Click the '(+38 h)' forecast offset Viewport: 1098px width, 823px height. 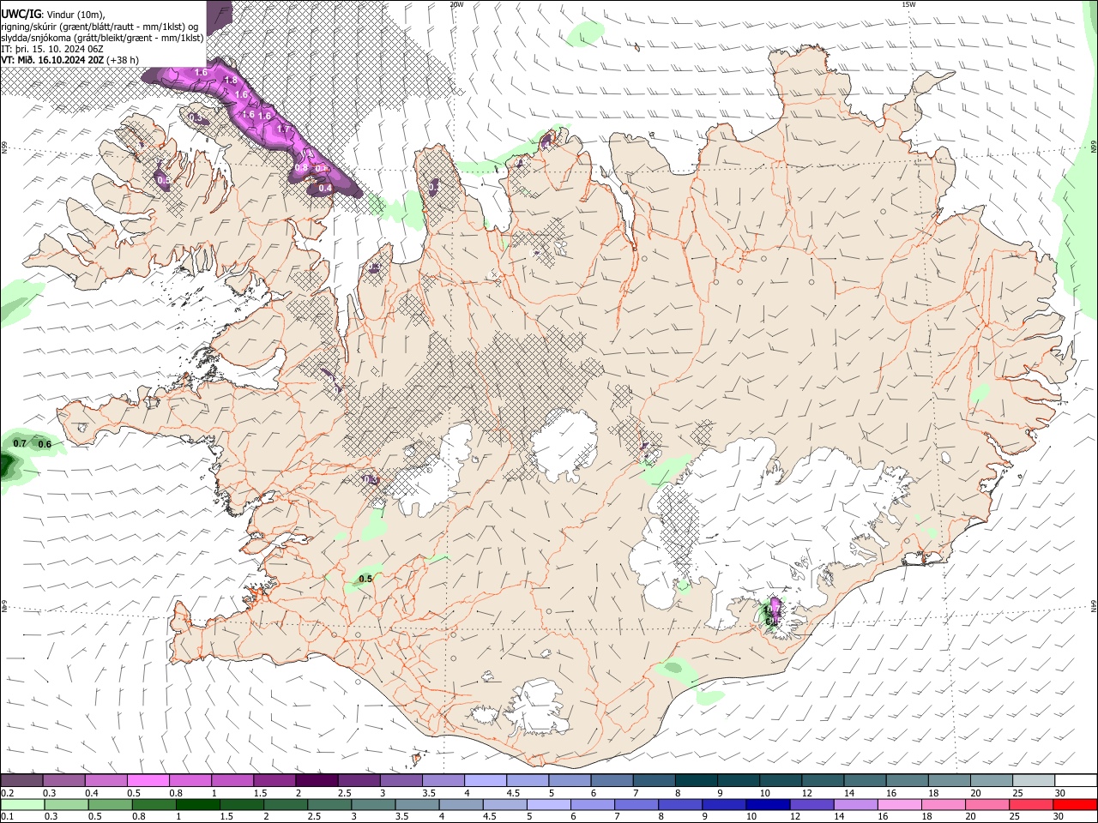(x=124, y=60)
